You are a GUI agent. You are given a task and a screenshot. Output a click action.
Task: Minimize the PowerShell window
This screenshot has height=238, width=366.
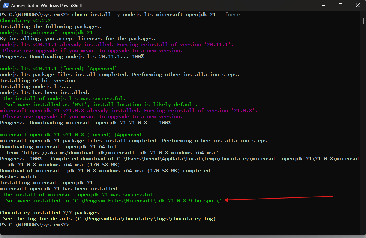click(323, 6)
